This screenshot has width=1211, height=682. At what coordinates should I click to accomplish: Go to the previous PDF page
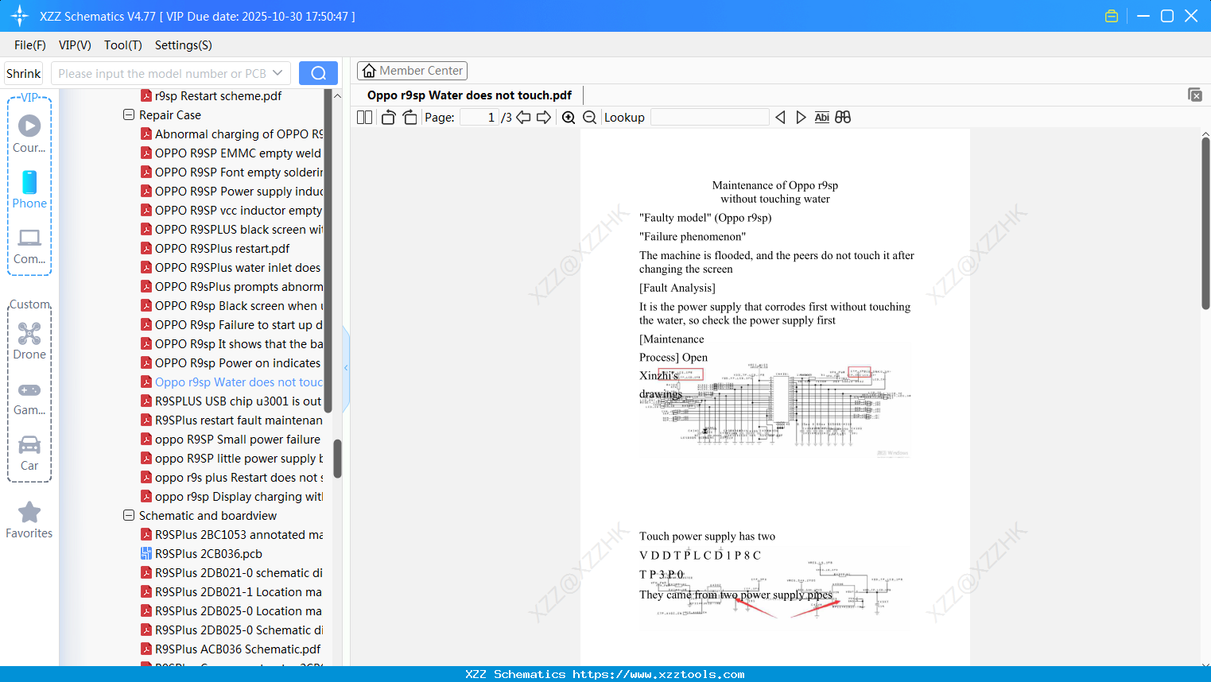[523, 117]
